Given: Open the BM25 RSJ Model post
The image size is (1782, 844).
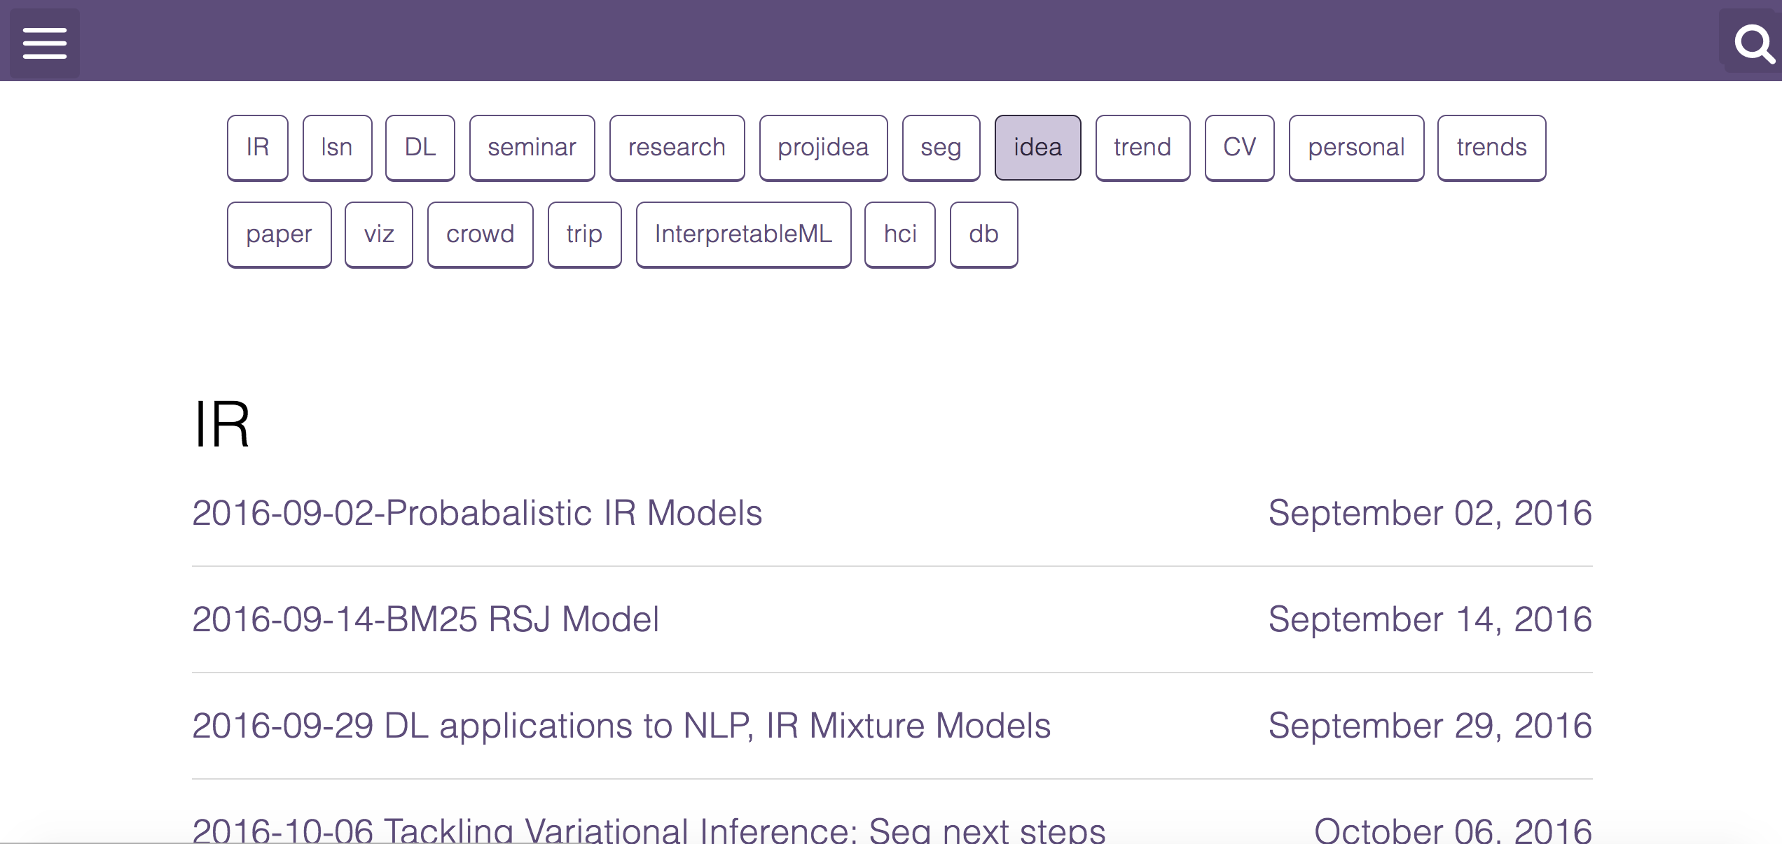Looking at the screenshot, I should point(425,619).
